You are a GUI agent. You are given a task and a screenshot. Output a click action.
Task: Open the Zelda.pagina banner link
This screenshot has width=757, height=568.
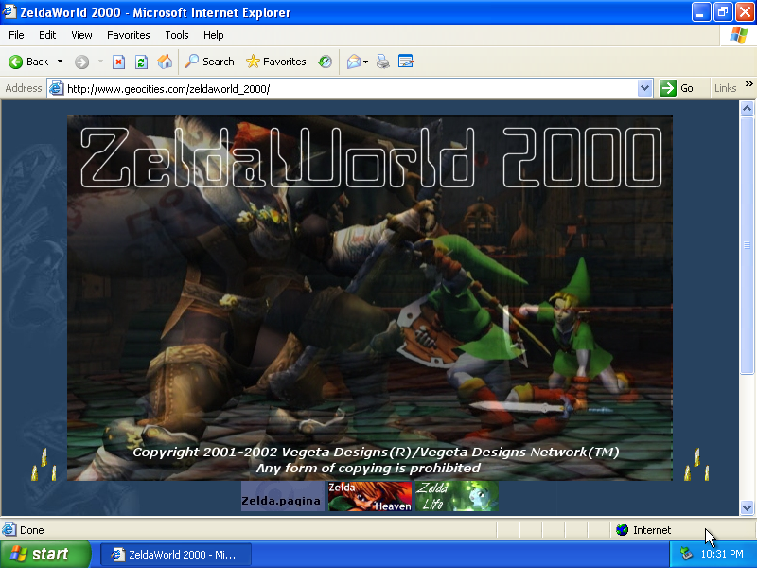pos(282,496)
